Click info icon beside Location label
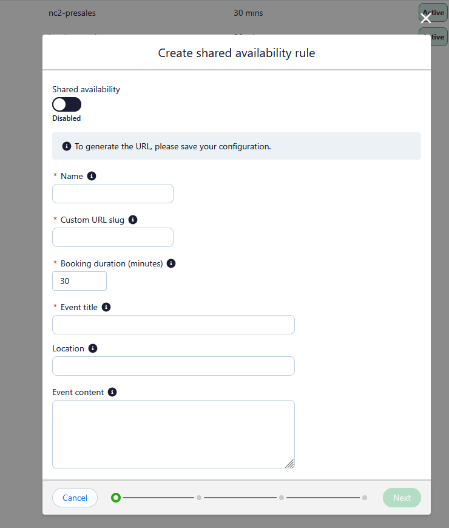The width and height of the screenshot is (449, 528). [93, 348]
